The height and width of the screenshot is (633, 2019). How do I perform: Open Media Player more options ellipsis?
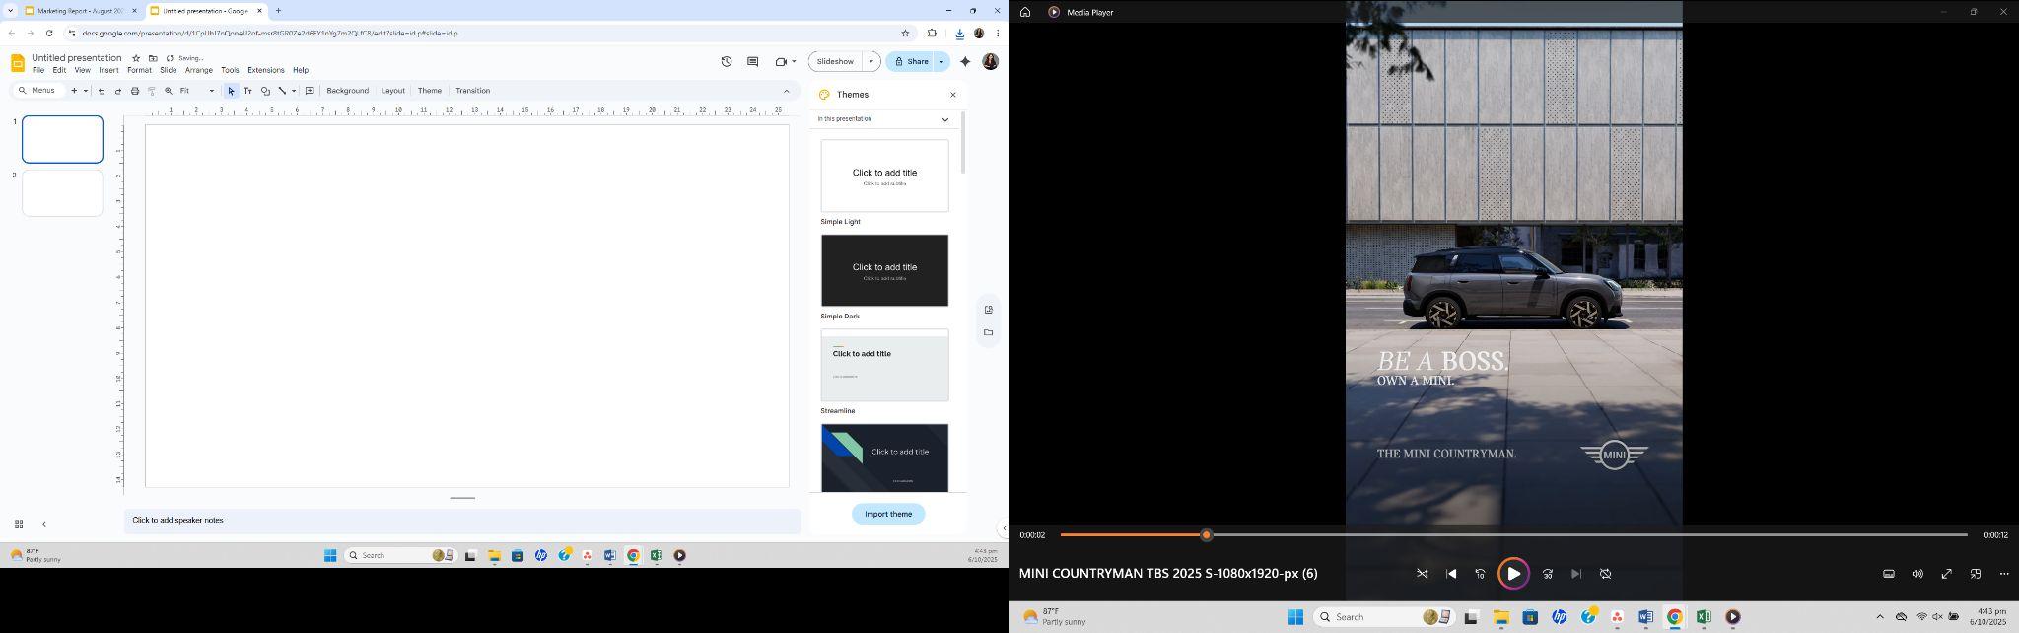pos(2004,574)
